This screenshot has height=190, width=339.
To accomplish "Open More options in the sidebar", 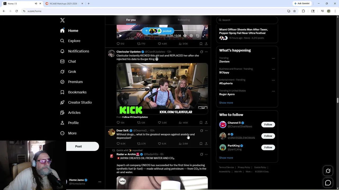I will (68, 133).
